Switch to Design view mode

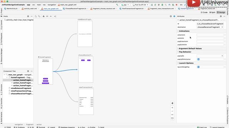pos(221,12)
